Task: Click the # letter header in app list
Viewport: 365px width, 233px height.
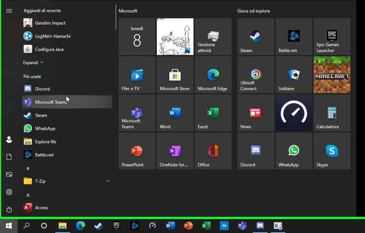Action: (x=28, y=169)
